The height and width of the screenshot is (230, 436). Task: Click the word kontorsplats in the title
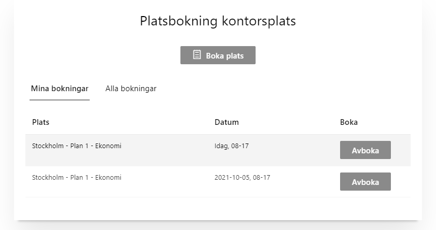click(259, 21)
